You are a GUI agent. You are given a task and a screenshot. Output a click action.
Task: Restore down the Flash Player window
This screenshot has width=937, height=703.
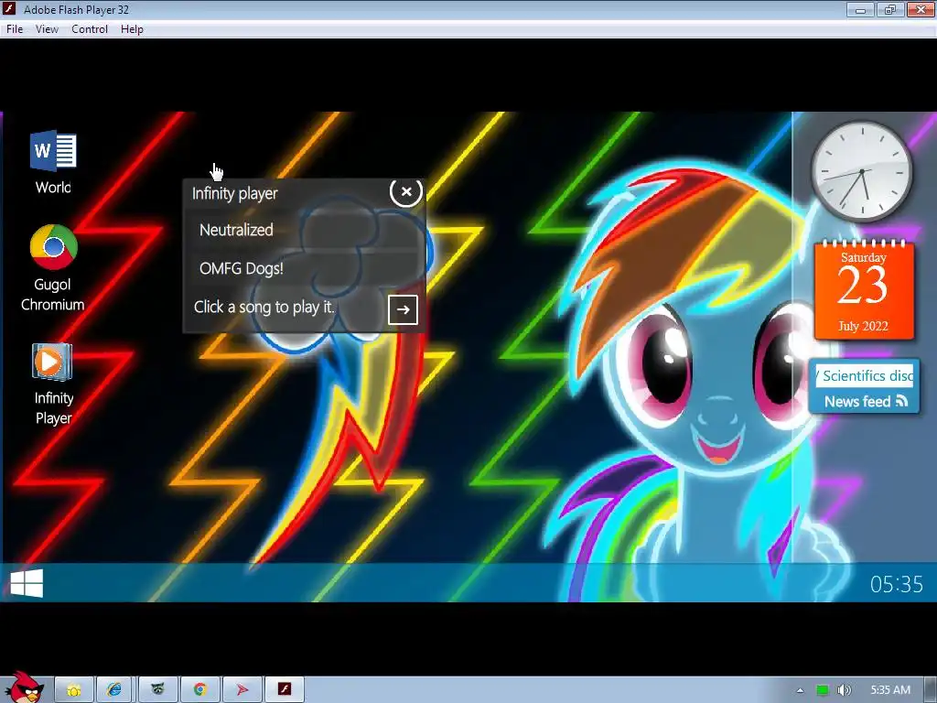pyautogui.click(x=890, y=9)
